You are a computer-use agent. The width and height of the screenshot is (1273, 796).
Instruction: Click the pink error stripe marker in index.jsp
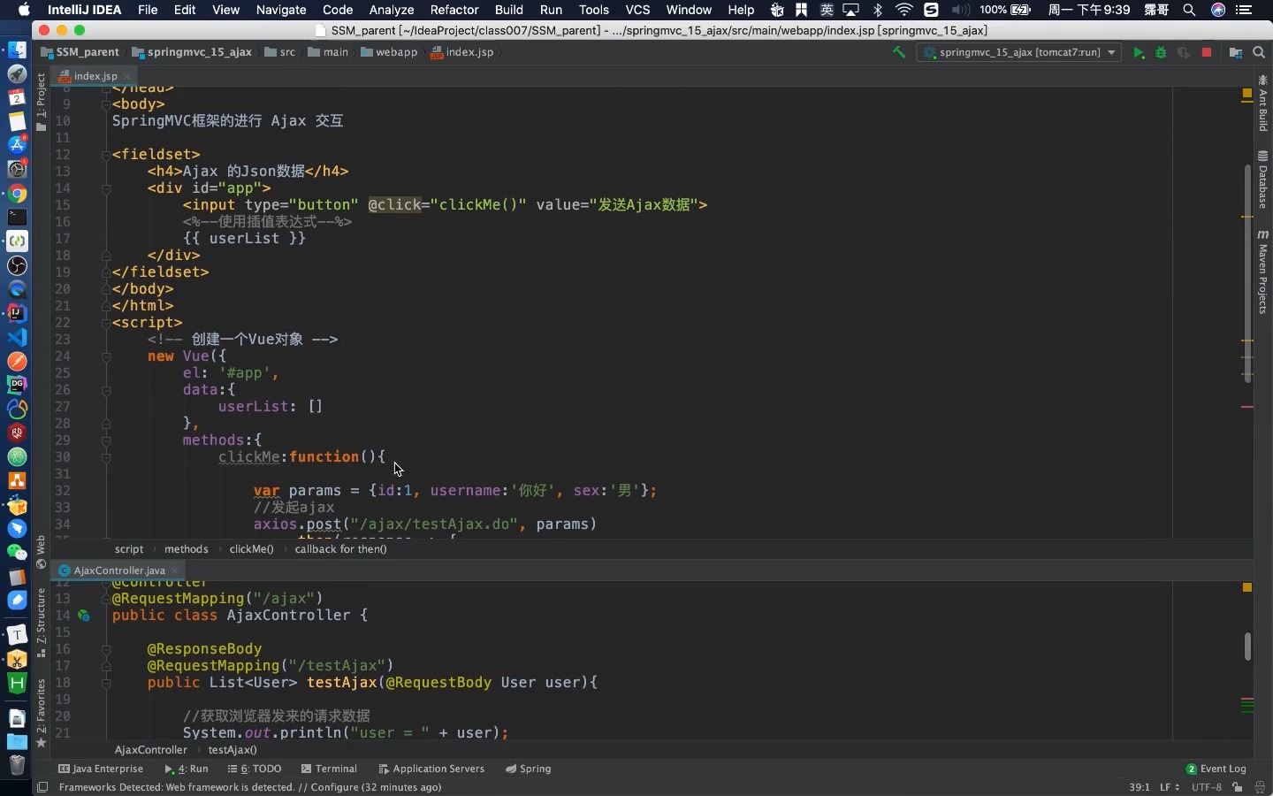(1247, 407)
